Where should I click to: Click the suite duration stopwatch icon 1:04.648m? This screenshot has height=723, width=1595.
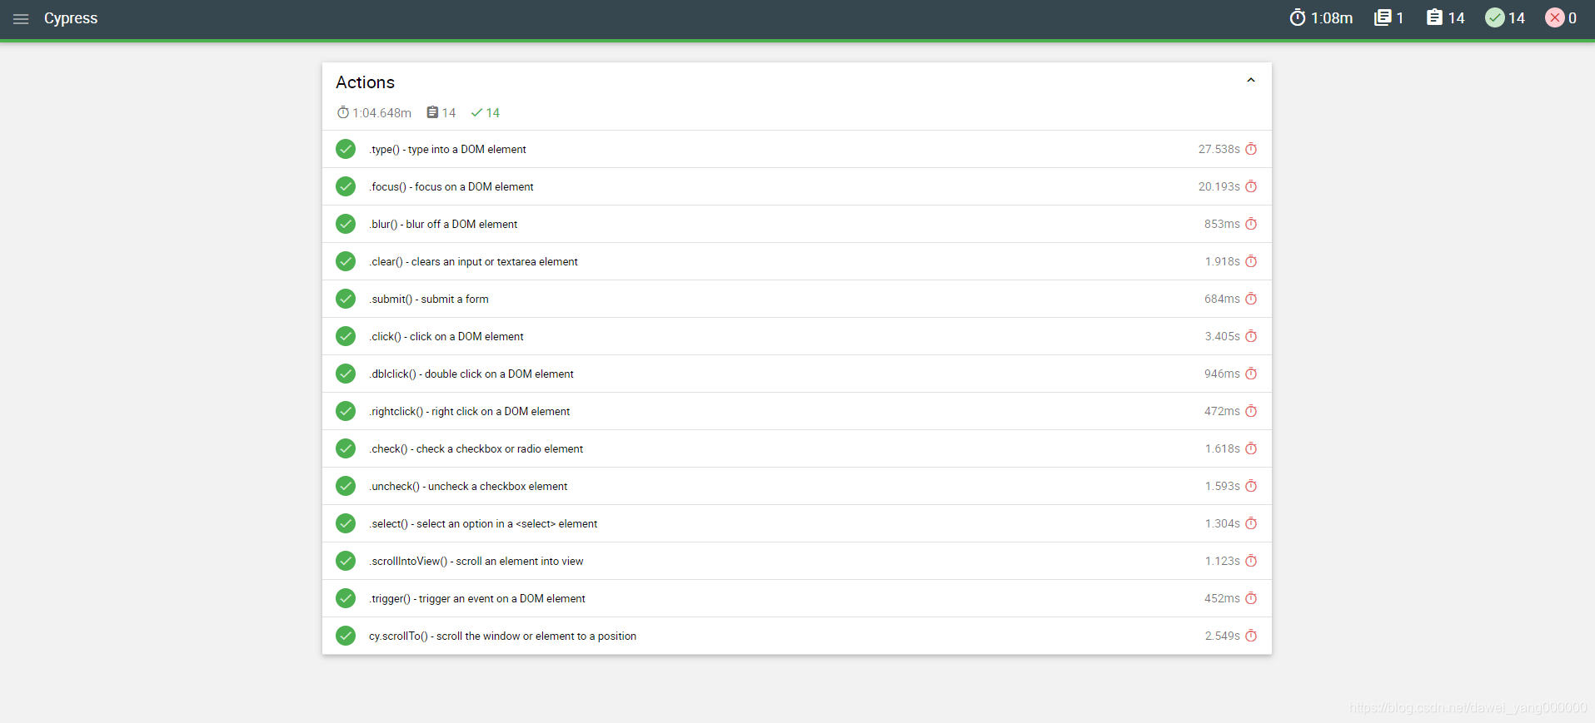[x=343, y=112]
